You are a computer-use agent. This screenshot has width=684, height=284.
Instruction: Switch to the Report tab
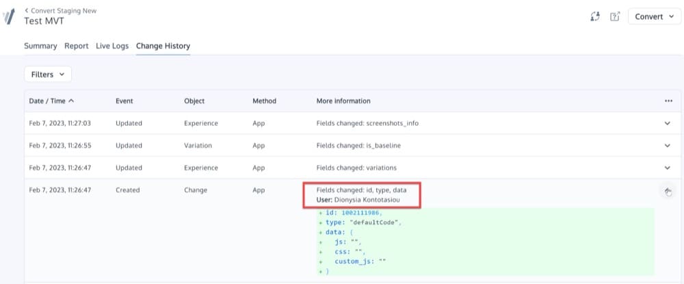77,46
